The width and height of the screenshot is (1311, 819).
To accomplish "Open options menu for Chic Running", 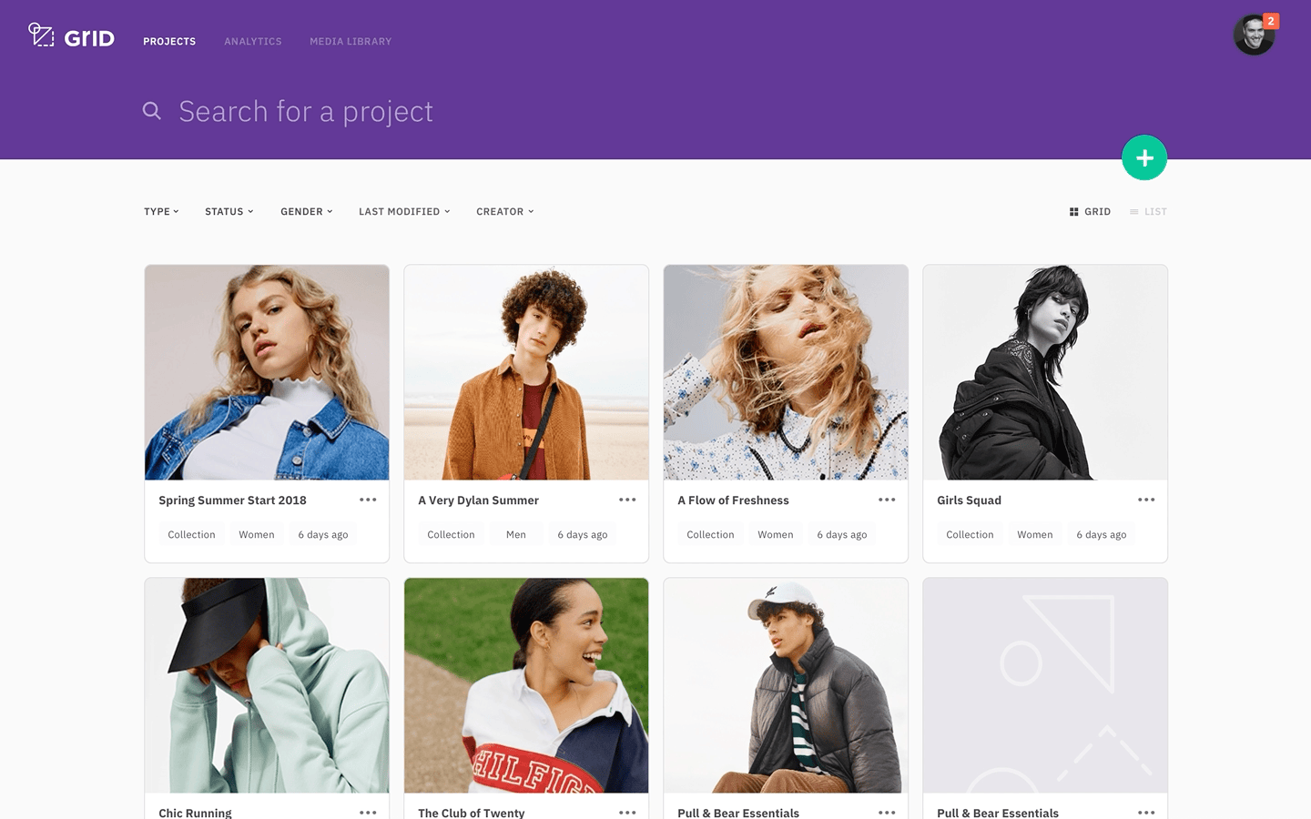I will pyautogui.click(x=368, y=813).
